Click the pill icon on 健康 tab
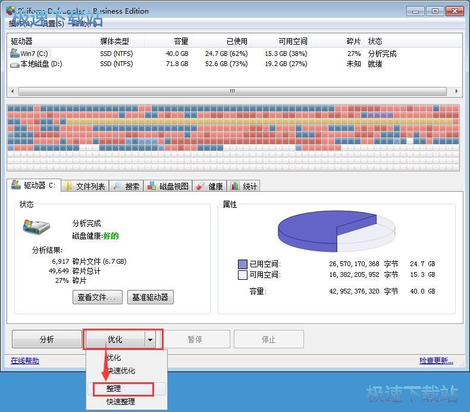The height and width of the screenshot is (412, 470). point(200,186)
